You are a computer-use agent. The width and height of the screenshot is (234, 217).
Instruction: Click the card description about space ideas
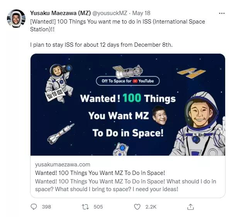(125, 185)
